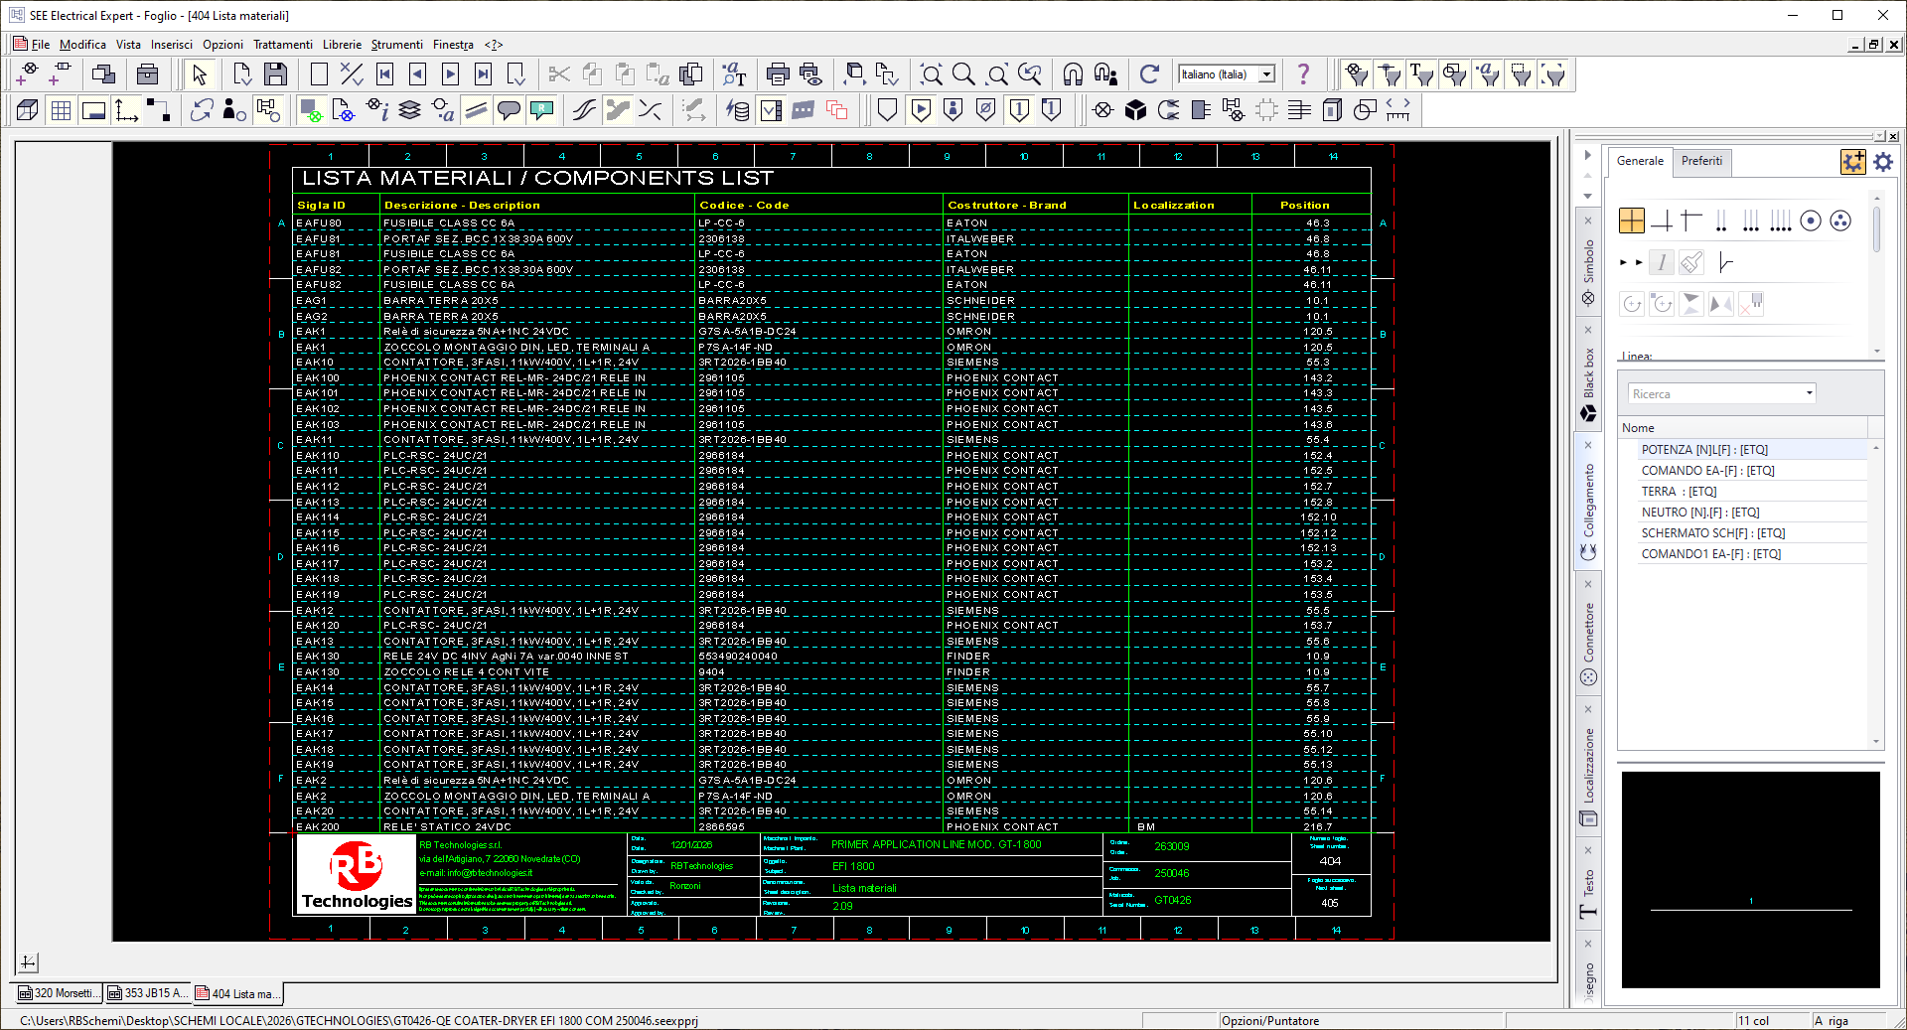Click the ruler dimension icon
Viewport: 1907px width, 1030px height.
click(1397, 110)
